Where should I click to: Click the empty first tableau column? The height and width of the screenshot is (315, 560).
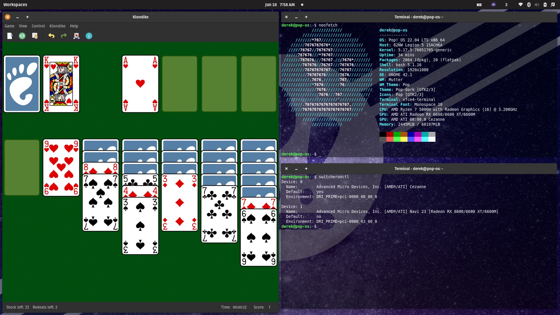point(22,167)
